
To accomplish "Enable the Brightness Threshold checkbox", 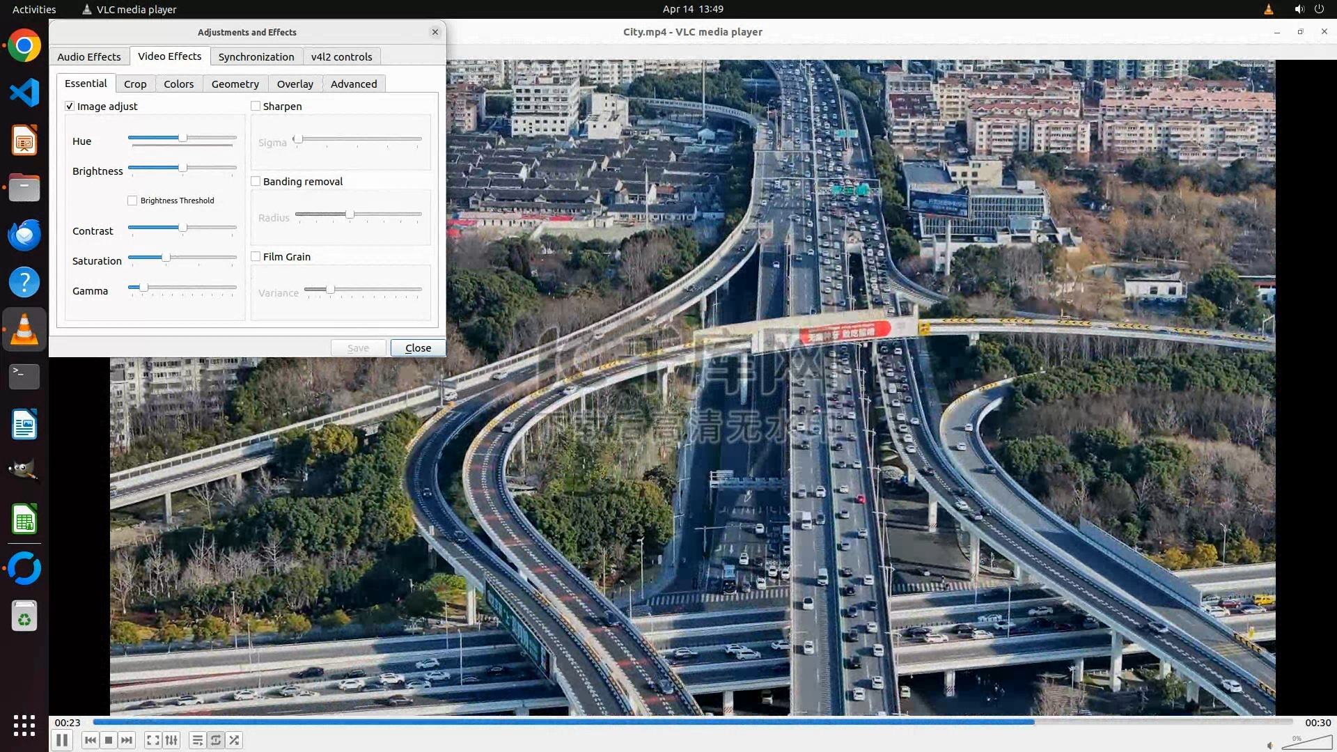I will click(x=132, y=201).
